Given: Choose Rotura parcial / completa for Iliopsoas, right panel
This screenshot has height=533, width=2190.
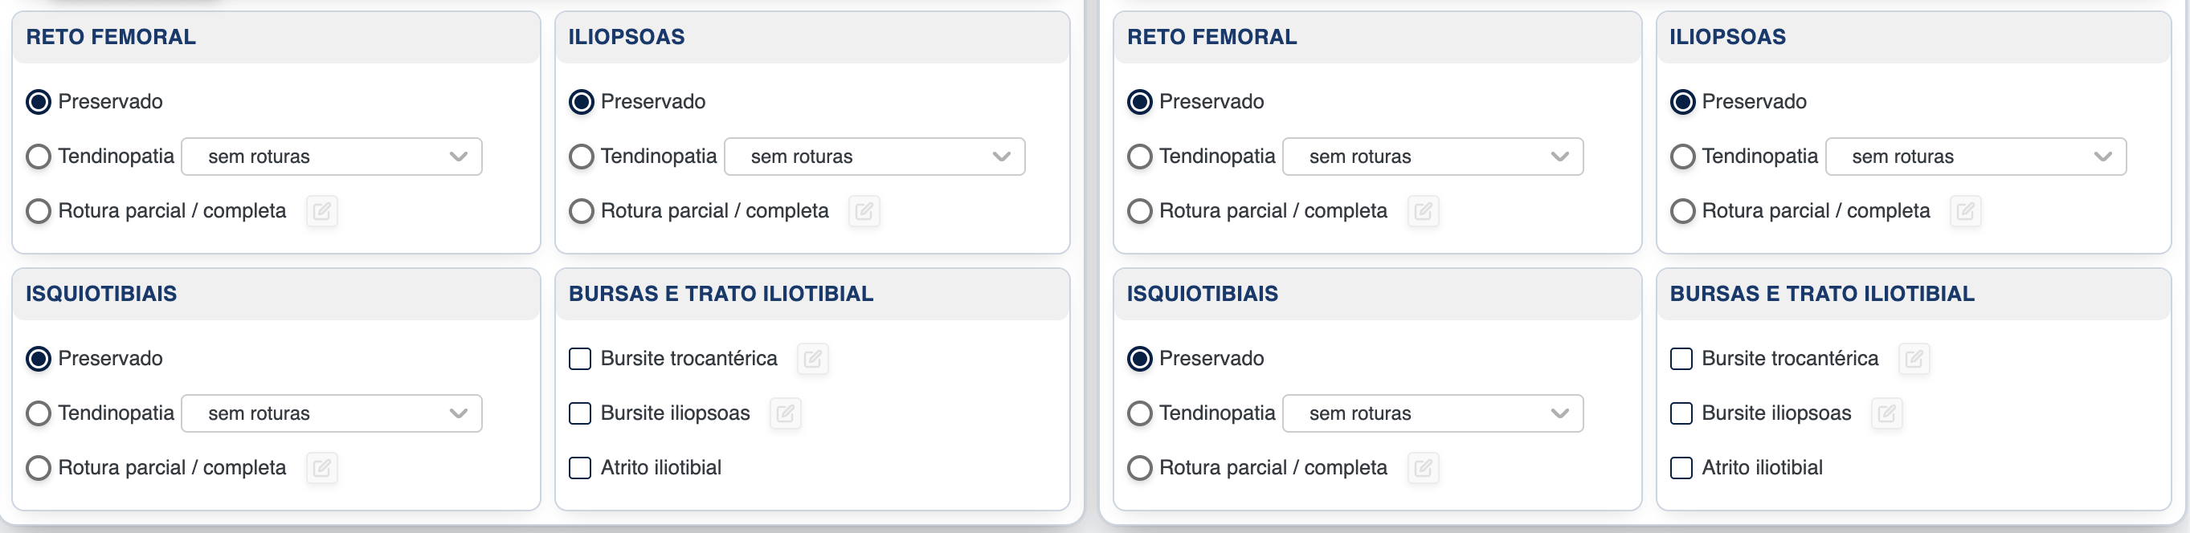Looking at the screenshot, I should tap(1683, 211).
